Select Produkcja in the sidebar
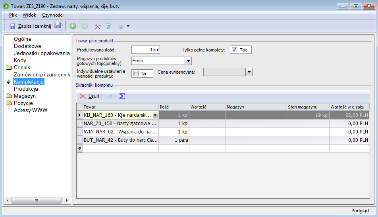This screenshot has width=378, height=217. pos(26,89)
